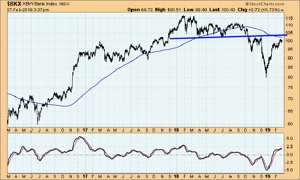The height and width of the screenshot is (180, 300).
Task: Click year label 18 under the indicator panel
Action: click(x=176, y=177)
